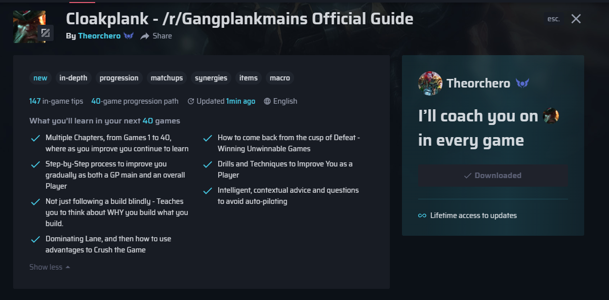Select the matchups tag
Screen dimensions: 609x300
(x=167, y=78)
